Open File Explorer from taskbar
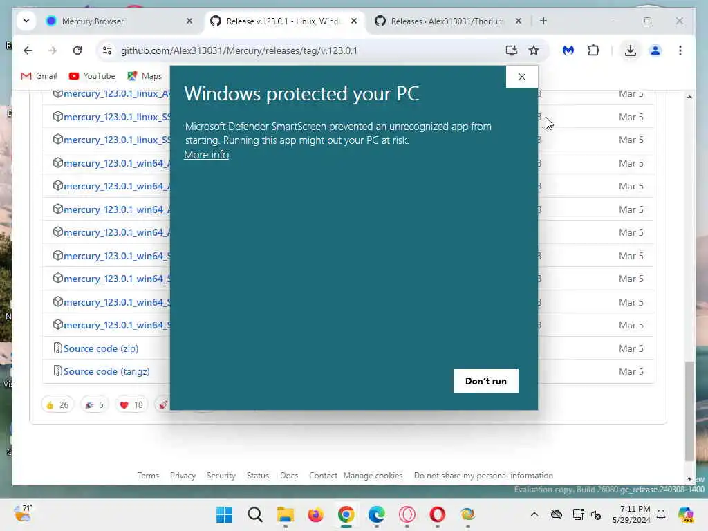Screen dimensions: 708x531 coord(286,514)
